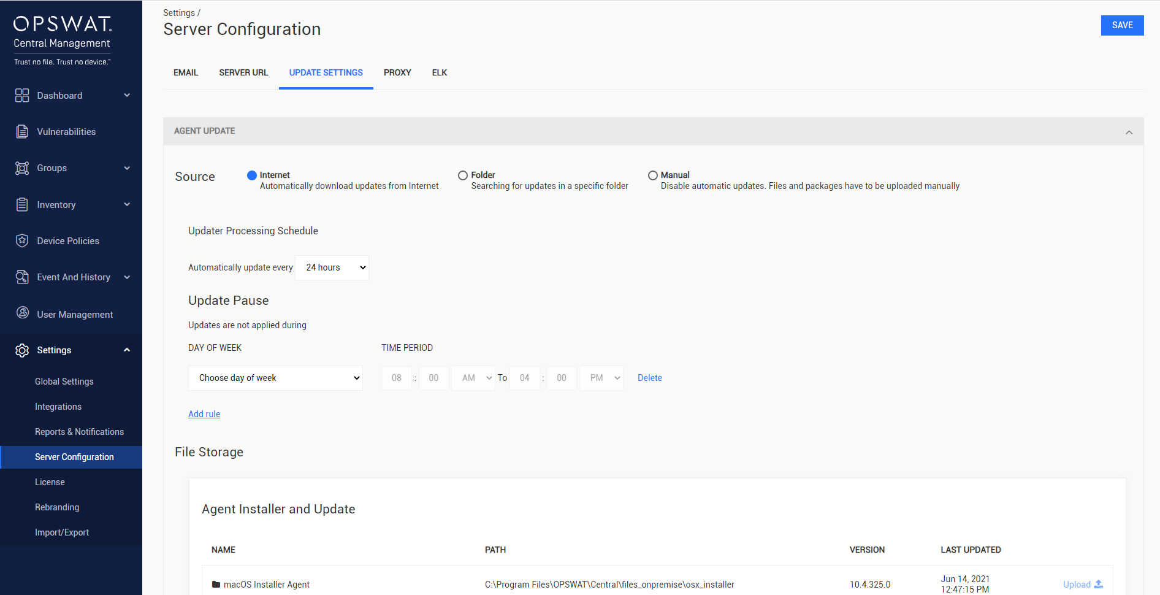Click the Settings gear icon

(x=22, y=350)
